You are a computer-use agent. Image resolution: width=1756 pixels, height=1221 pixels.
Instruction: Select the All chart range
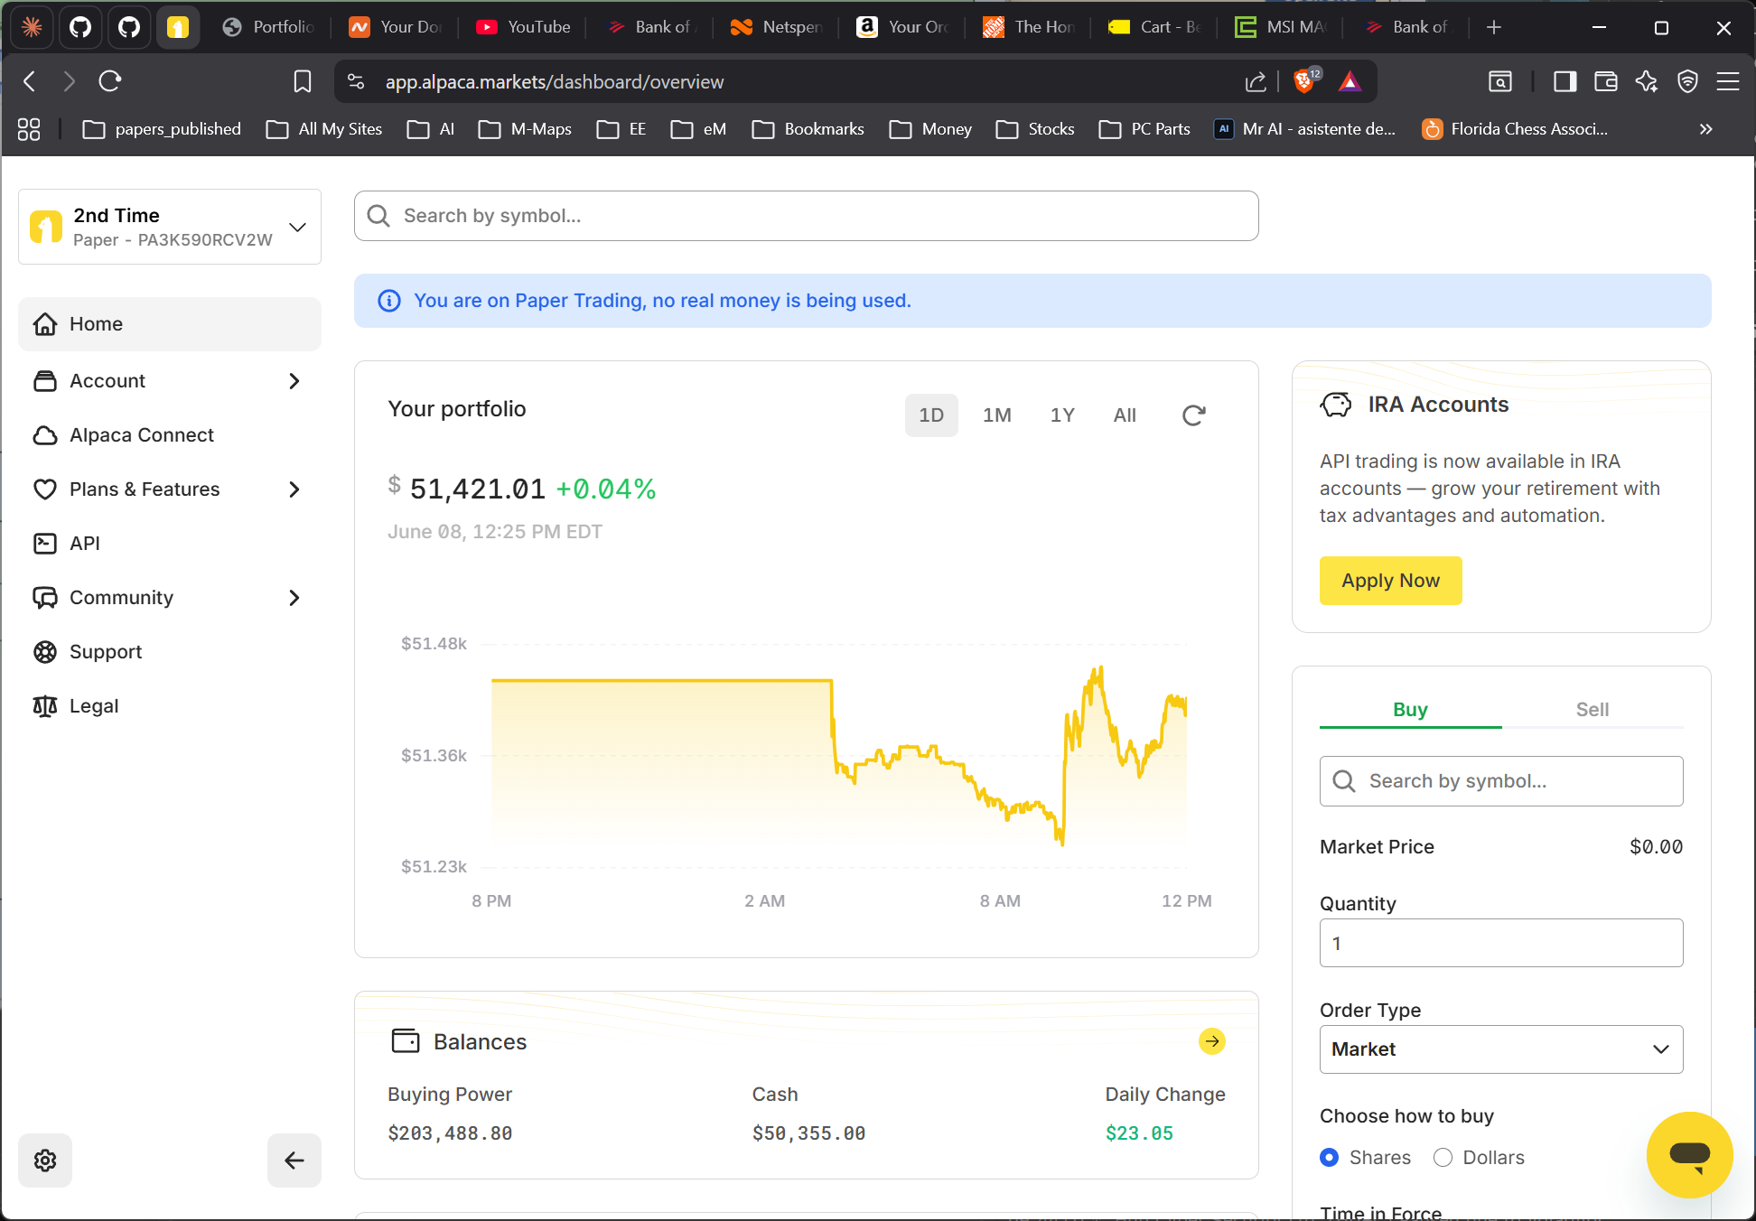point(1125,415)
